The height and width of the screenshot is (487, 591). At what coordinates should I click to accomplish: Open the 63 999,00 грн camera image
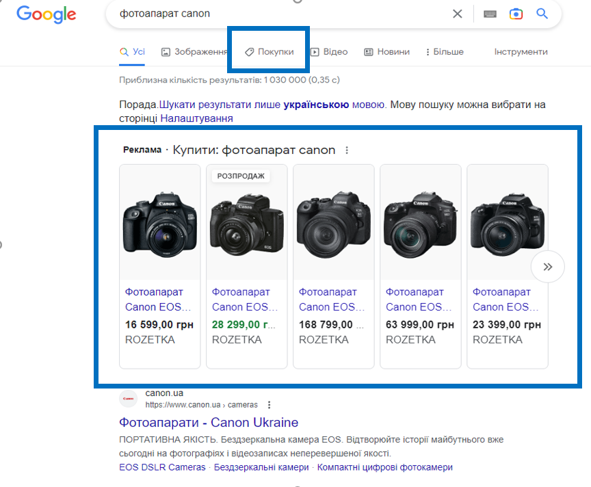[421, 222]
